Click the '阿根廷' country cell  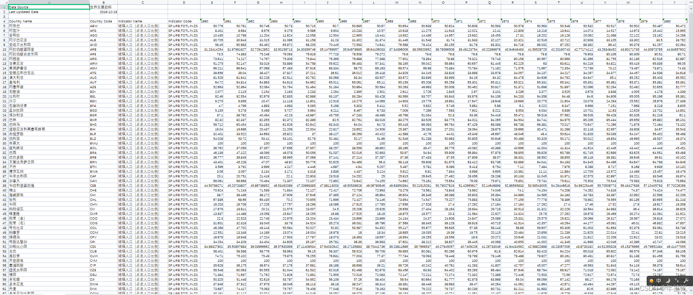pyautogui.click(x=49, y=58)
